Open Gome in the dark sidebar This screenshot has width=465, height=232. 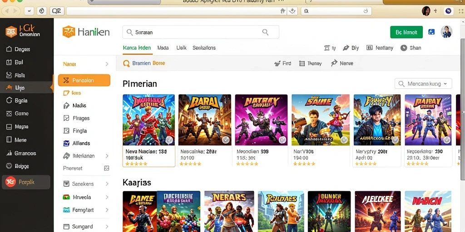(x=18, y=113)
